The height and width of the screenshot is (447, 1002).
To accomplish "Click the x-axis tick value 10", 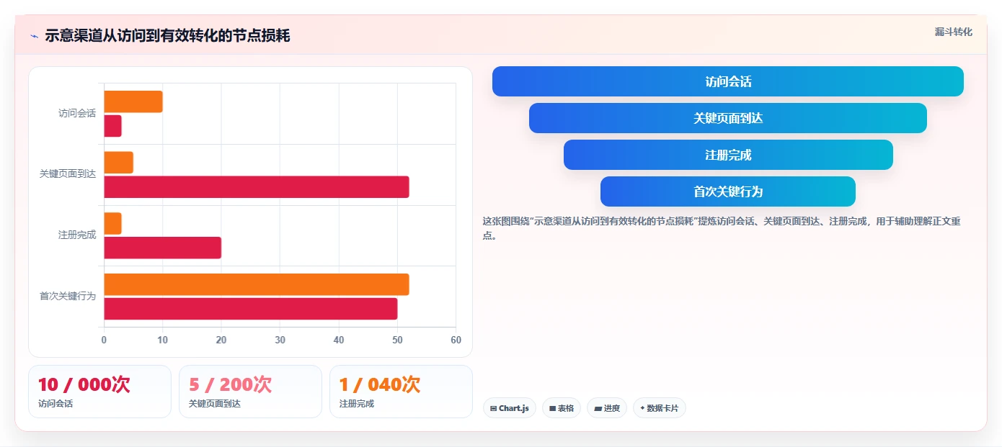I will (162, 340).
